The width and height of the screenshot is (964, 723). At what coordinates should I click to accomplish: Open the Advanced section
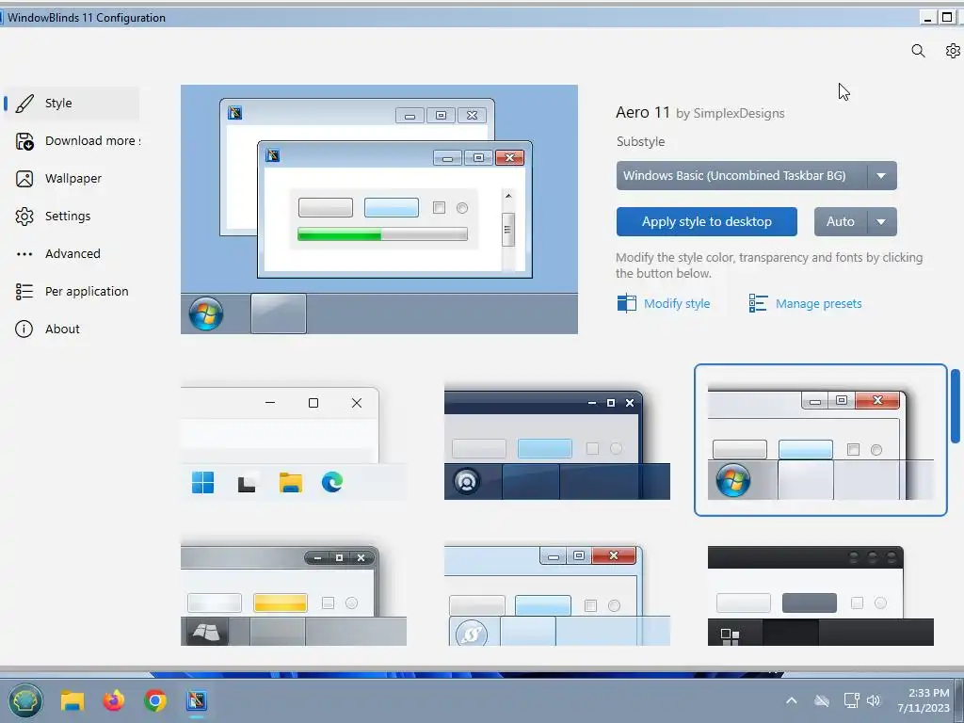point(72,253)
